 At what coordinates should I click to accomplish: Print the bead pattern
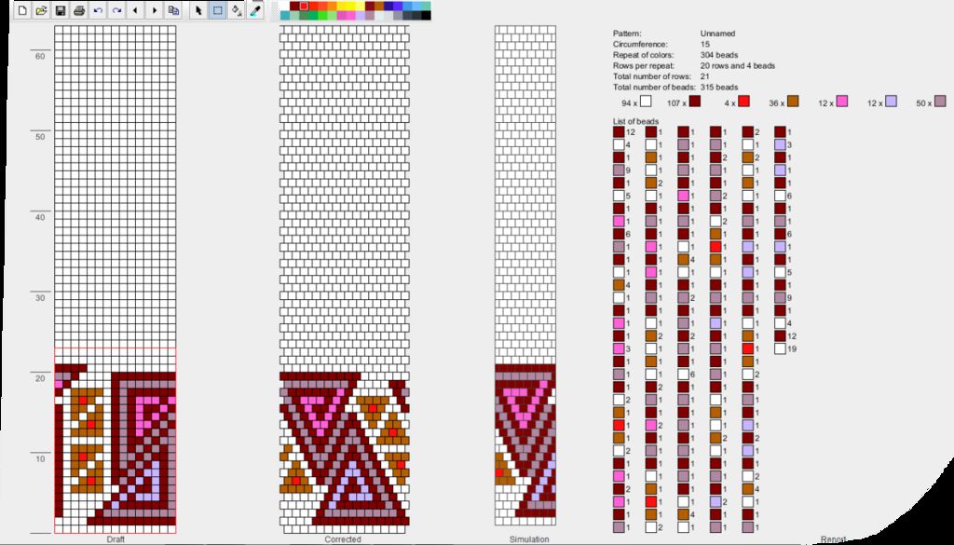point(79,11)
